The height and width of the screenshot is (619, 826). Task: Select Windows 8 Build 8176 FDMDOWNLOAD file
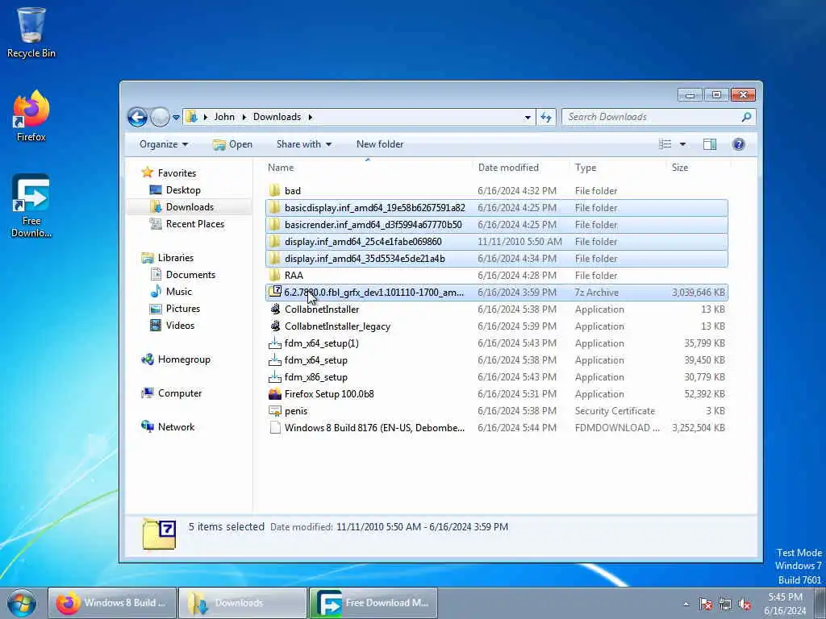[x=497, y=428]
